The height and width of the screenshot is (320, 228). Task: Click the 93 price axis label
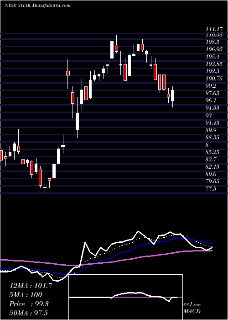coord(209,116)
